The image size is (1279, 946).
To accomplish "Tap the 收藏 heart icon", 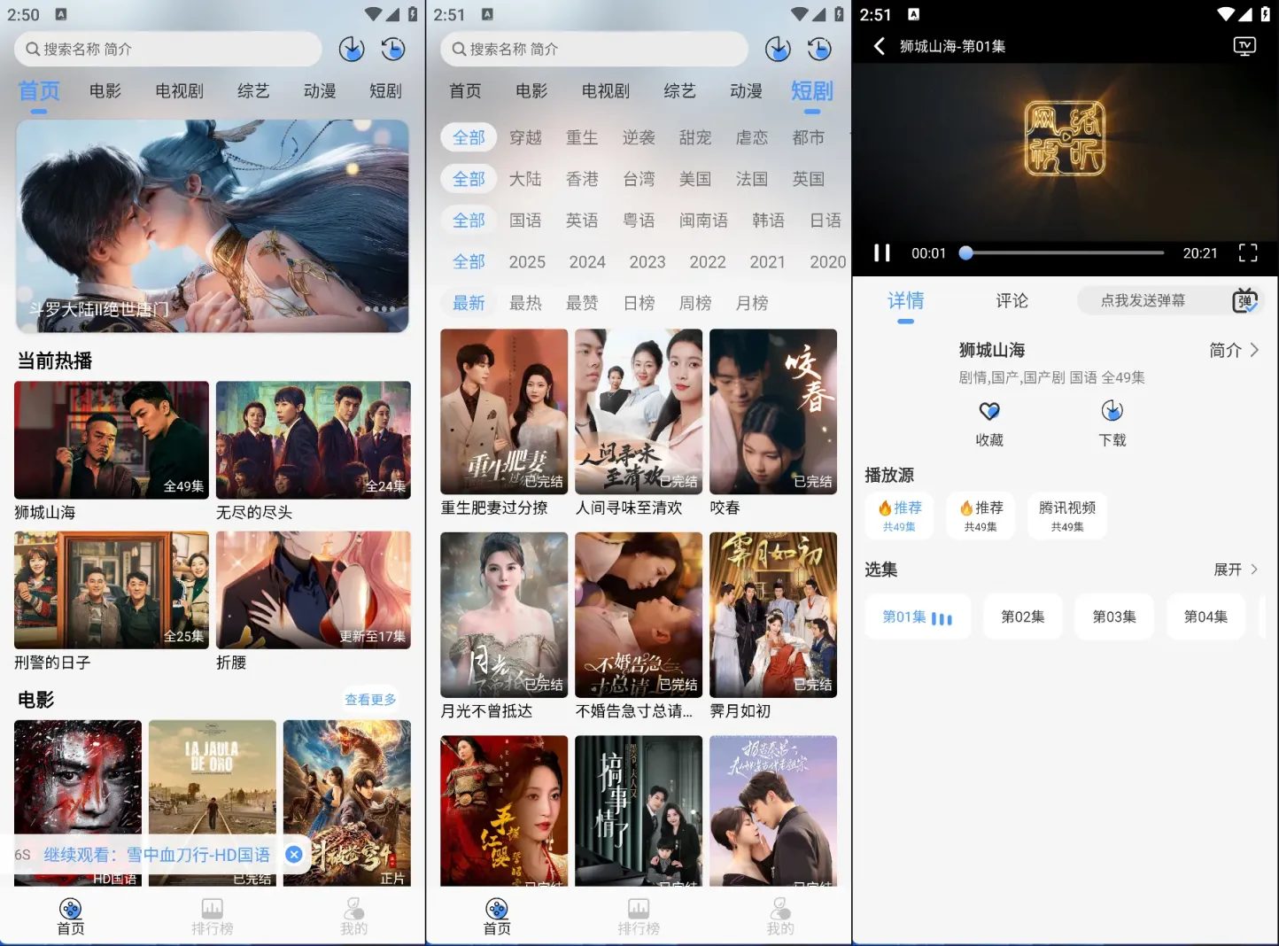I will click(x=989, y=411).
